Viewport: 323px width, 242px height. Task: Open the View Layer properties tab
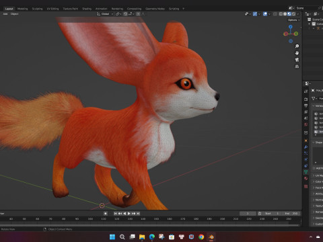click(x=306, y=112)
